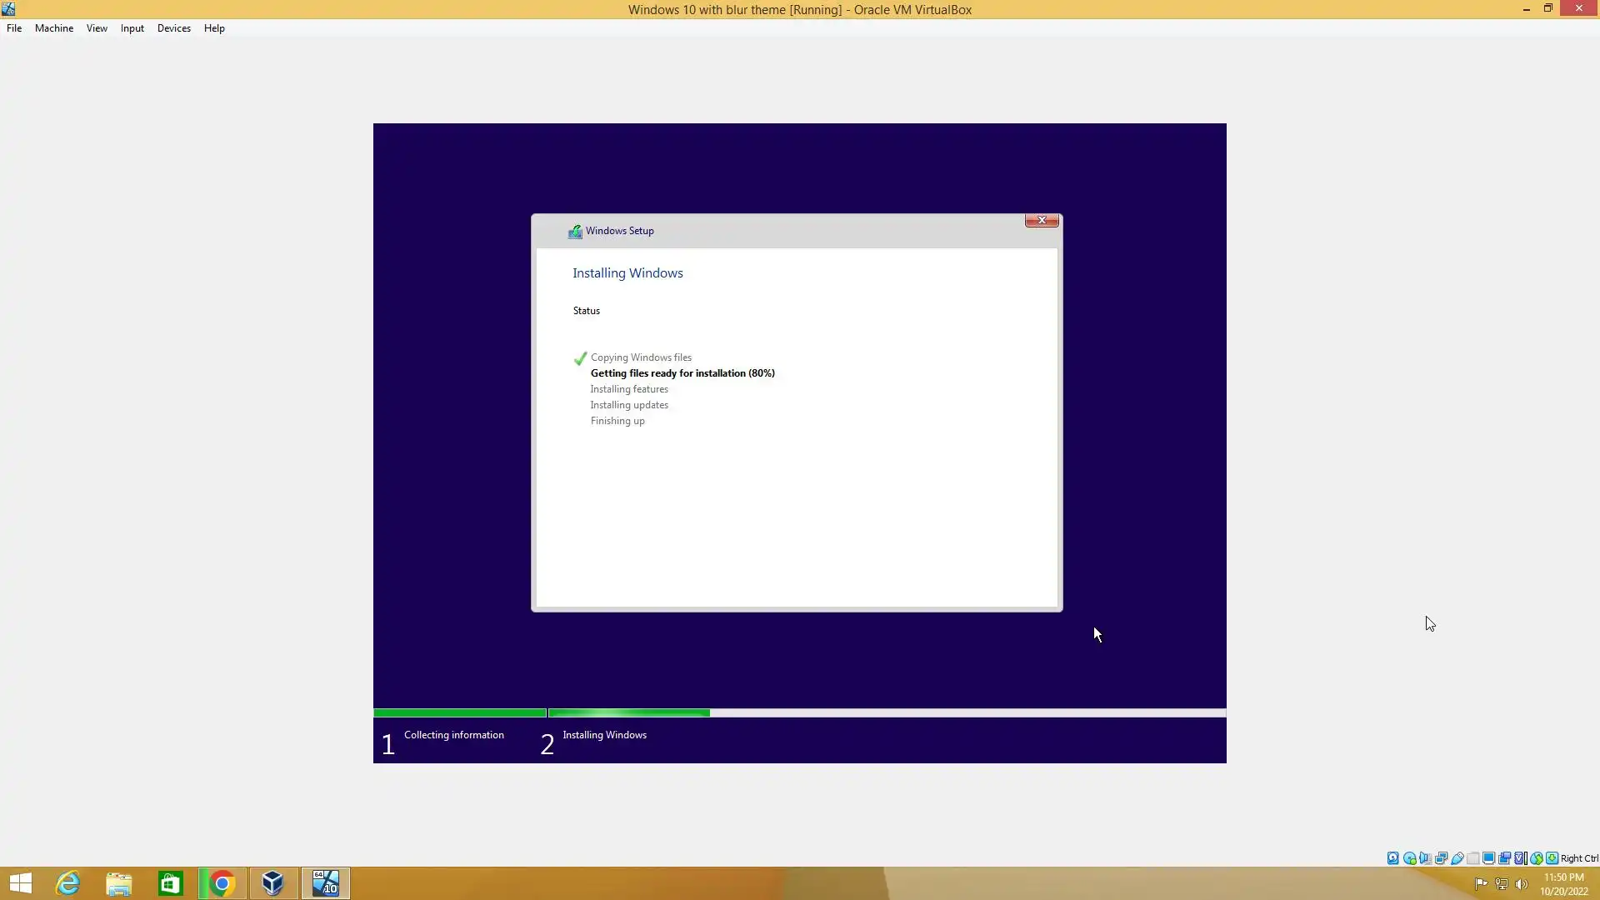Click the mouse integration status icon
Screen dimensions: 1600x900
click(x=1536, y=858)
